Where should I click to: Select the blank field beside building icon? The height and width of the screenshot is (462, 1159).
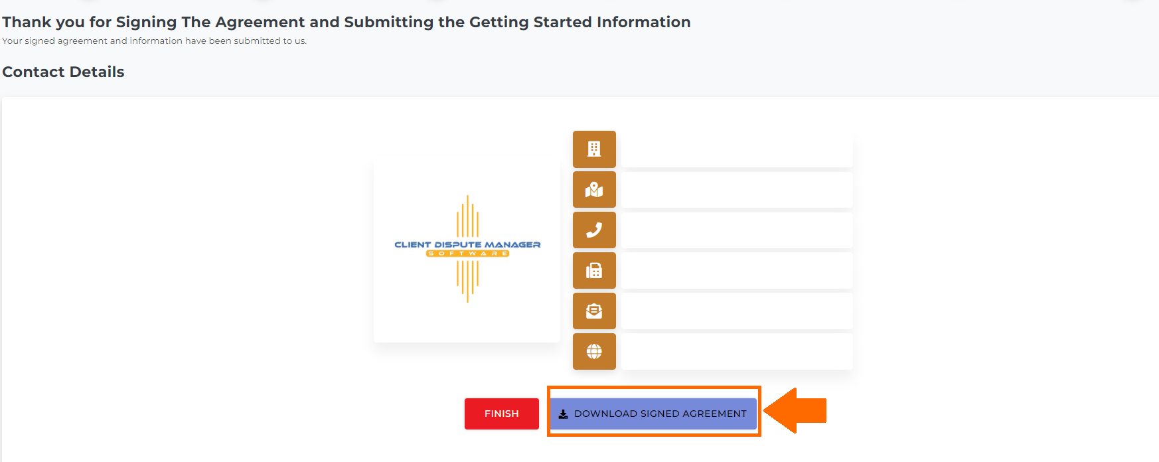tap(736, 149)
